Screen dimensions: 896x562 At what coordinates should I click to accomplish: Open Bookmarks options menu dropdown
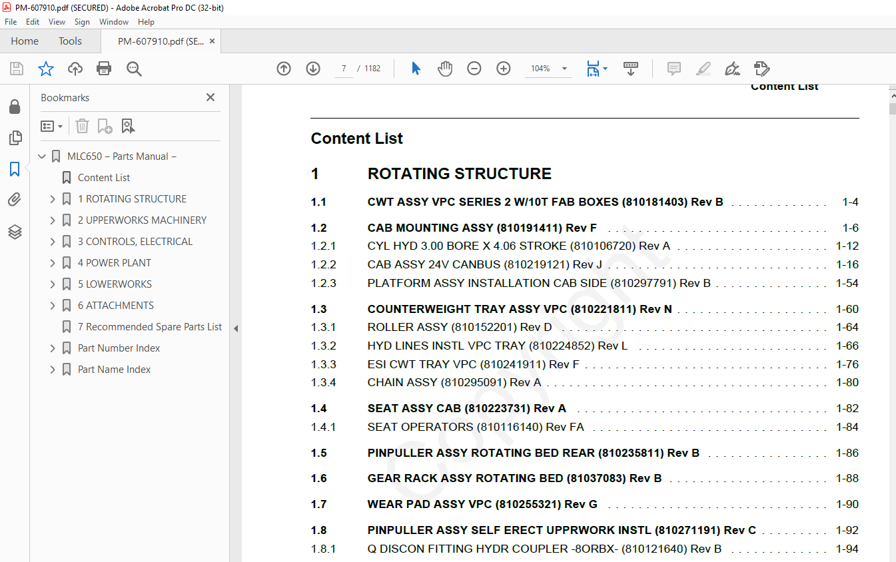[x=51, y=126]
